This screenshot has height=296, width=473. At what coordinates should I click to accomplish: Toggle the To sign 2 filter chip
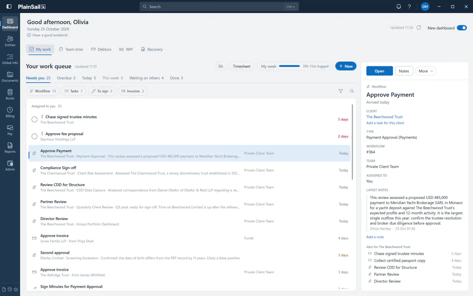102,91
